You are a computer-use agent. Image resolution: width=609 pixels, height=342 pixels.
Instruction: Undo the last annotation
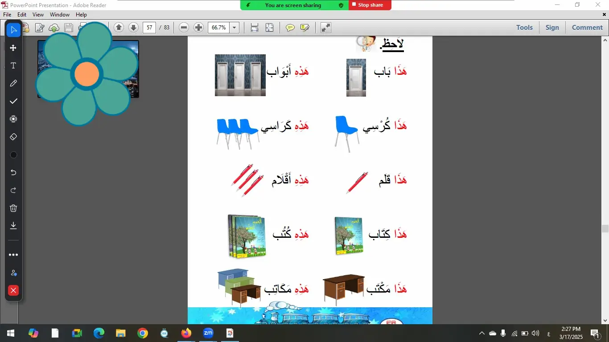click(x=13, y=172)
